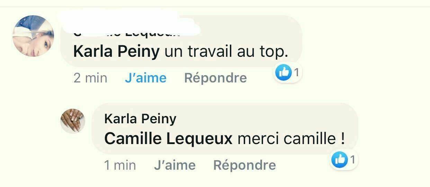Image resolution: width=430 pixels, height=187 pixels.
Task: Click the "2 min" comment timestamp
Action: point(90,78)
